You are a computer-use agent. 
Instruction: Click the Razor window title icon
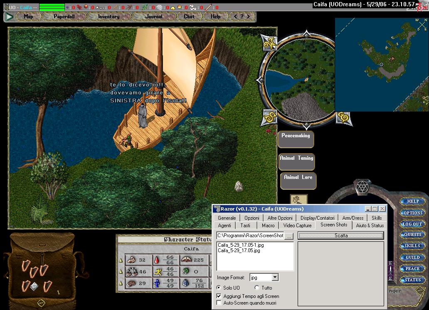click(217, 209)
